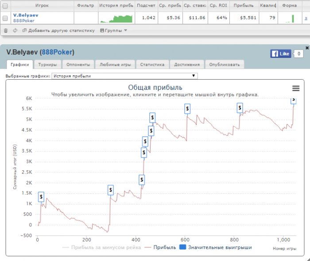The height and width of the screenshot is (261, 310).
Task: Open the Выбранные графики dropdown
Action: pyautogui.click(x=124, y=76)
